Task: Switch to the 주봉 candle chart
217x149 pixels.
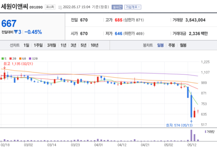Action: click(172, 45)
